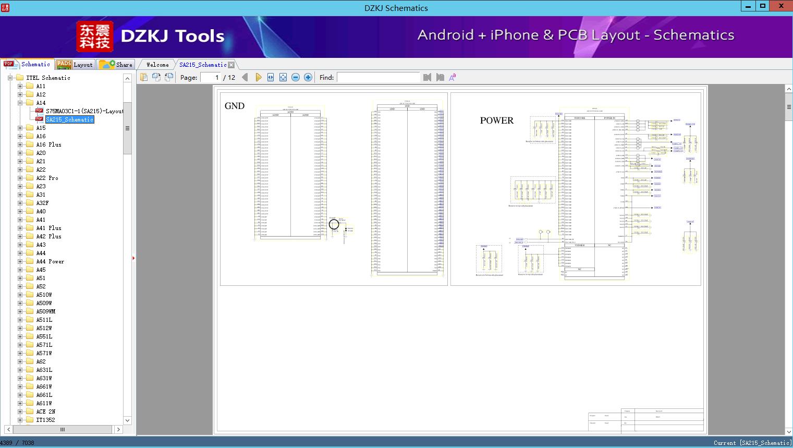Click the tree horizontal scroll right arrow
Image resolution: width=793 pixels, height=448 pixels.
[118, 429]
